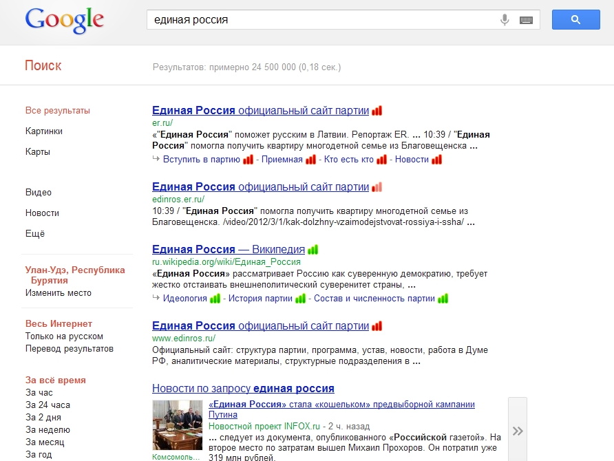This screenshot has height=461, width=614.
Task: Click rating bars after 'Вступить в партию'
Action: pyautogui.click(x=248, y=160)
